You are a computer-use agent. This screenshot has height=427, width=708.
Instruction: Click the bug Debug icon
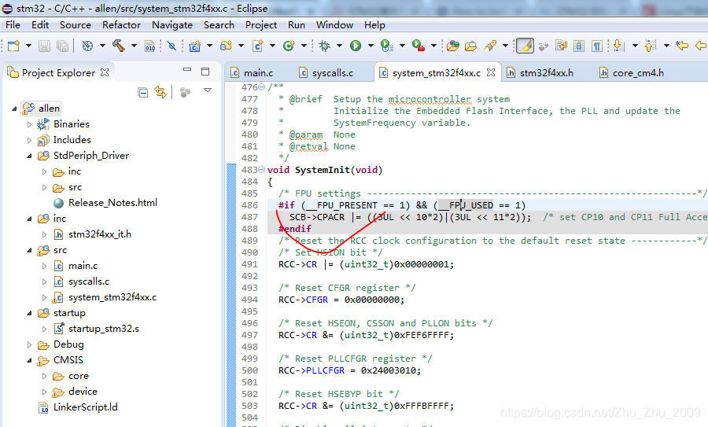pos(325,46)
